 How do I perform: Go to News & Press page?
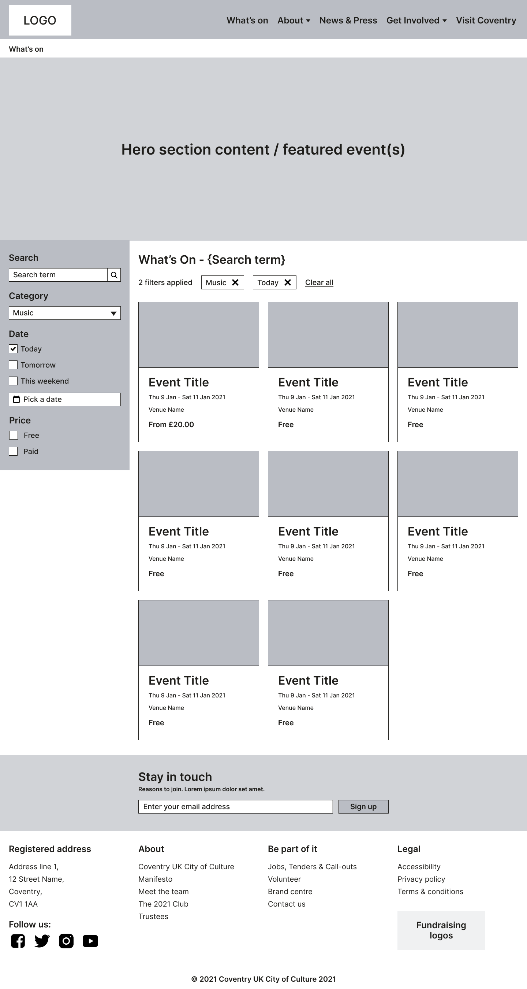[348, 21]
